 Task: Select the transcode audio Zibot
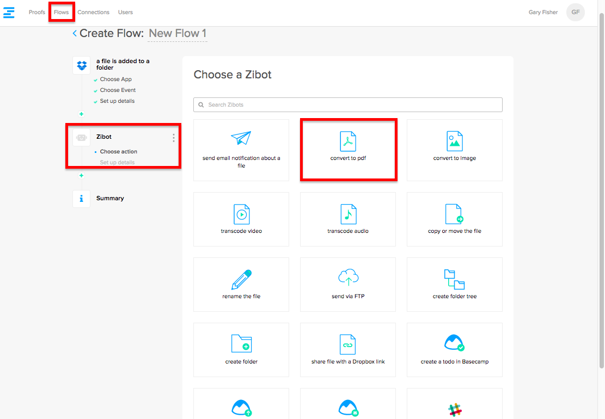[348, 219]
